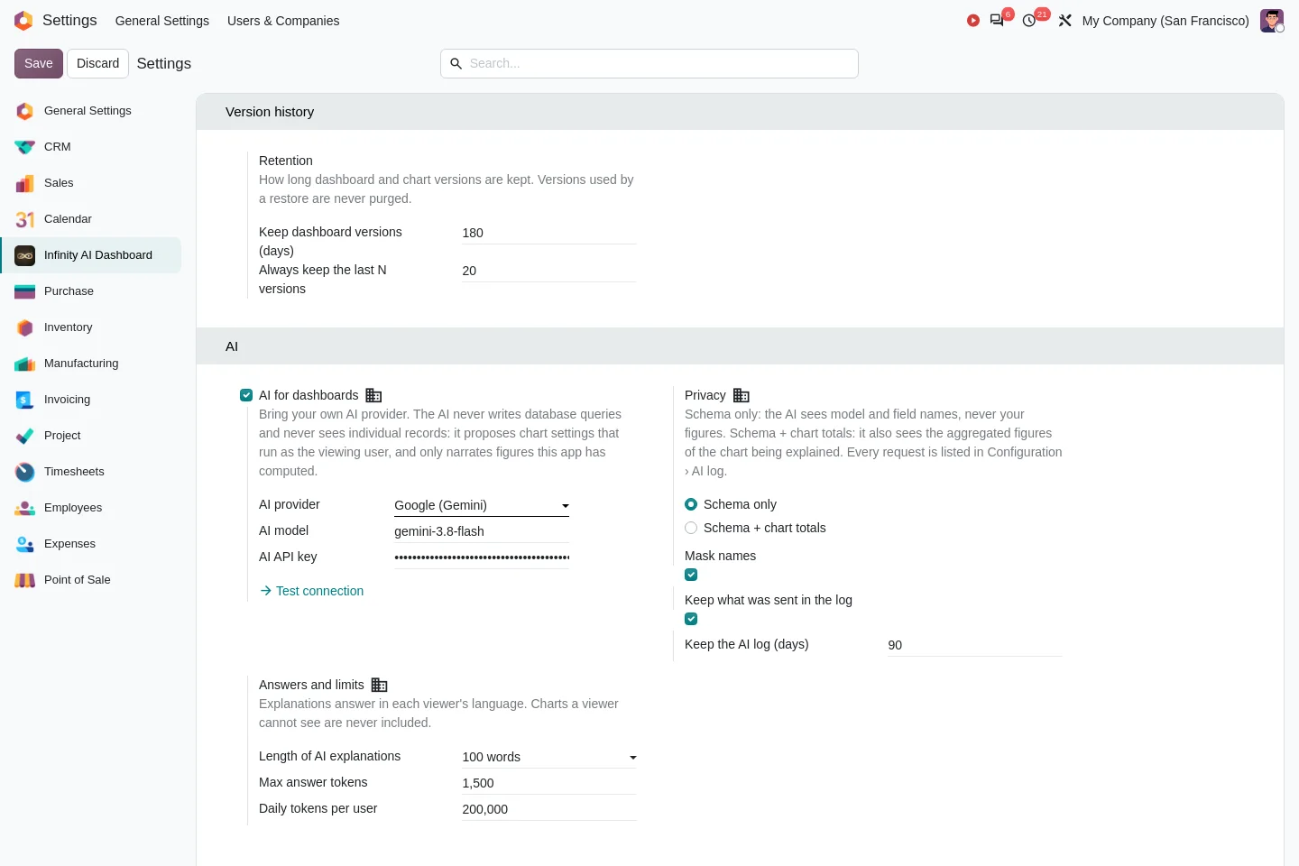1299x866 pixels.
Task: Expand Length of AI explanations dropdown
Action: pyautogui.click(x=549, y=757)
